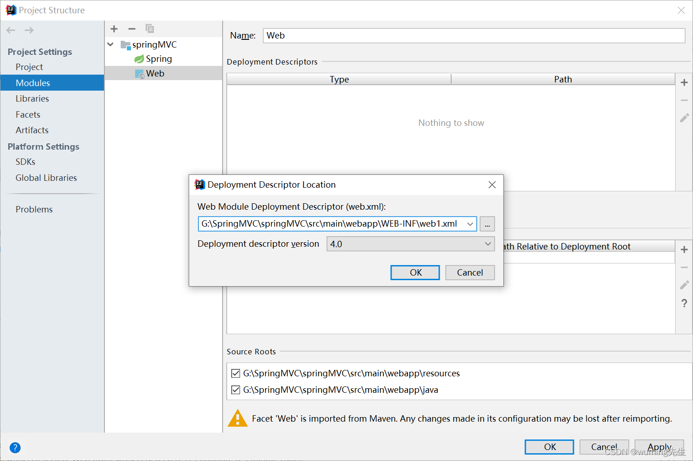Confirm descriptor location with dialog OK
Screen dimensions: 693x461
(415, 272)
